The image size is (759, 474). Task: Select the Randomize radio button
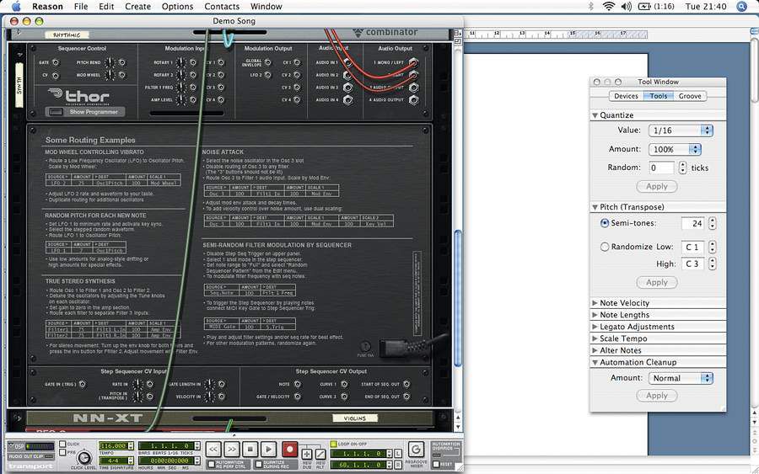[604, 247]
